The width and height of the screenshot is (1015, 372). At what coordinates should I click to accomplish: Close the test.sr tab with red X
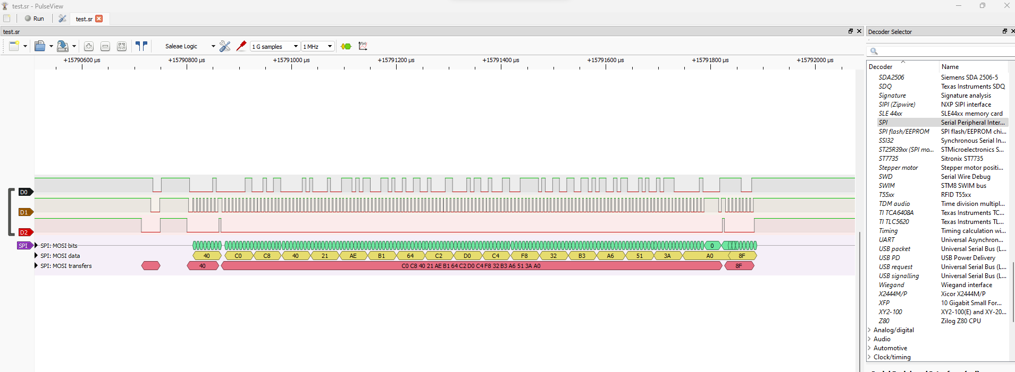tap(99, 19)
